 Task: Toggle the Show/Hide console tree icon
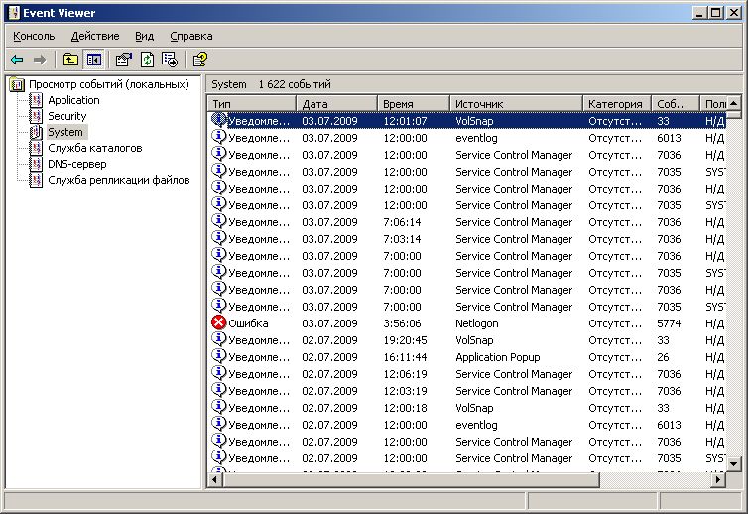pos(93,60)
